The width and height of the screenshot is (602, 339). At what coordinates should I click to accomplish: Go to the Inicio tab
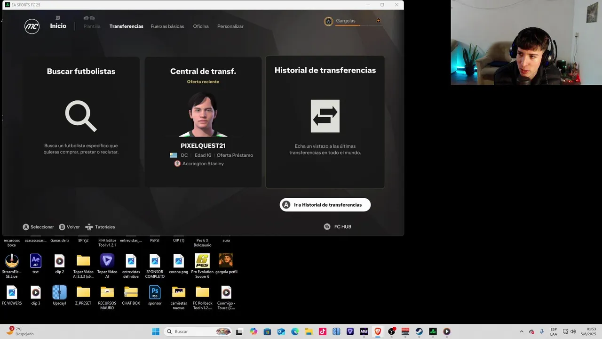click(58, 26)
